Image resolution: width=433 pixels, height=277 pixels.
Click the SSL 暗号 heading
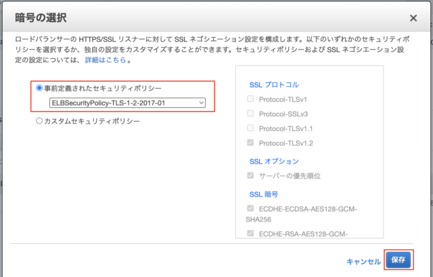[263, 195]
